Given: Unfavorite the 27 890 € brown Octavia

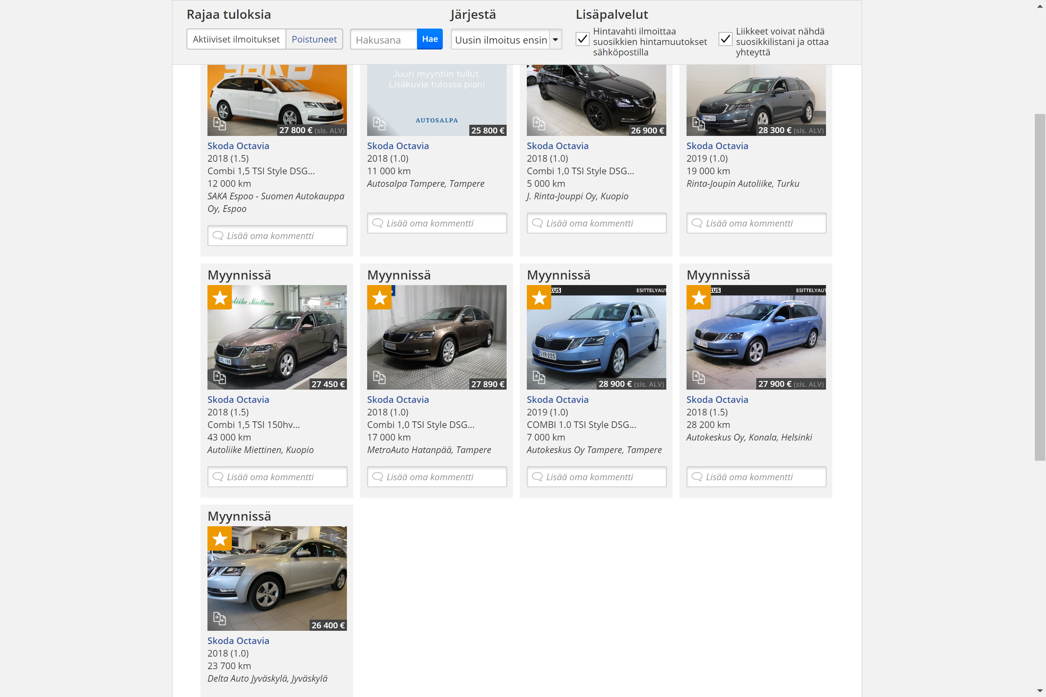Looking at the screenshot, I should [379, 297].
